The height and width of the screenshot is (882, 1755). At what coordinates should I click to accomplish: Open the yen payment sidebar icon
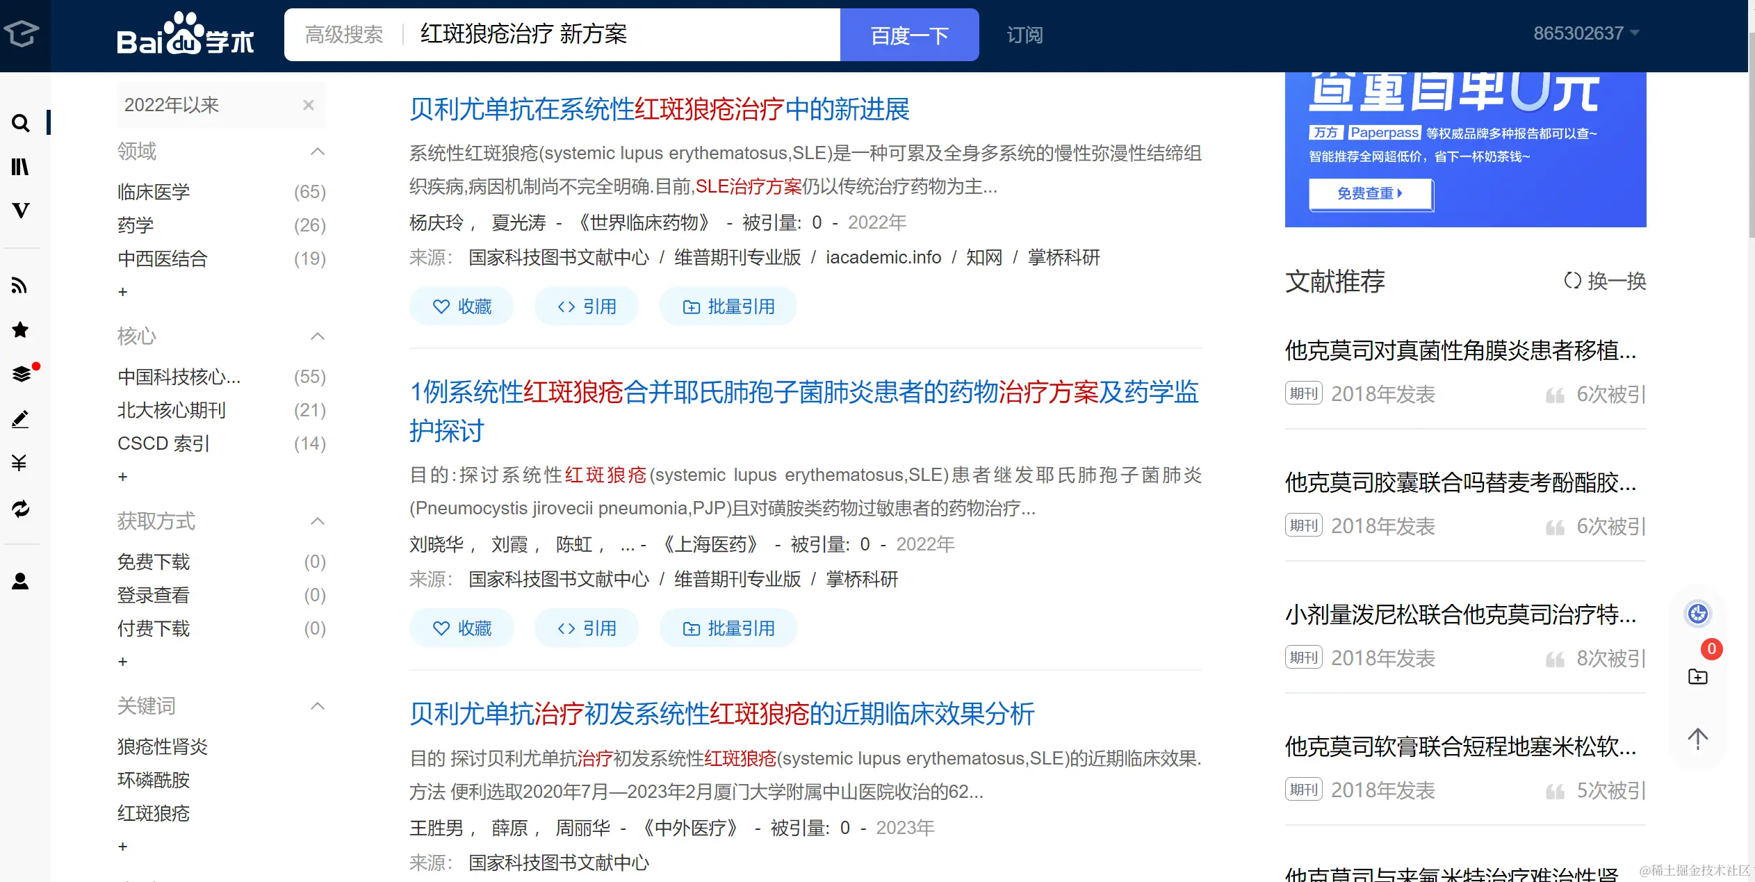(20, 463)
